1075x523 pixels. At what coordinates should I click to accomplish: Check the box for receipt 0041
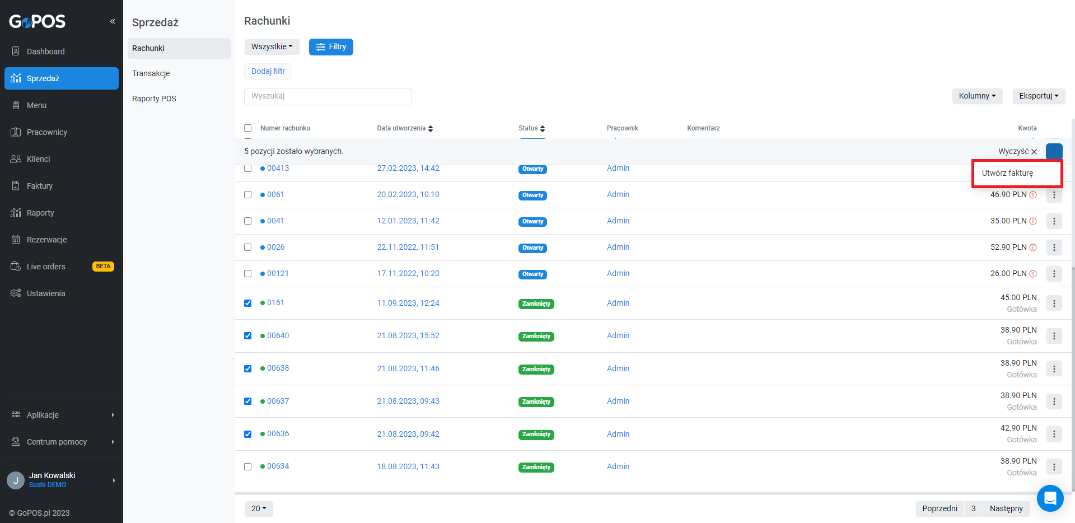click(248, 221)
